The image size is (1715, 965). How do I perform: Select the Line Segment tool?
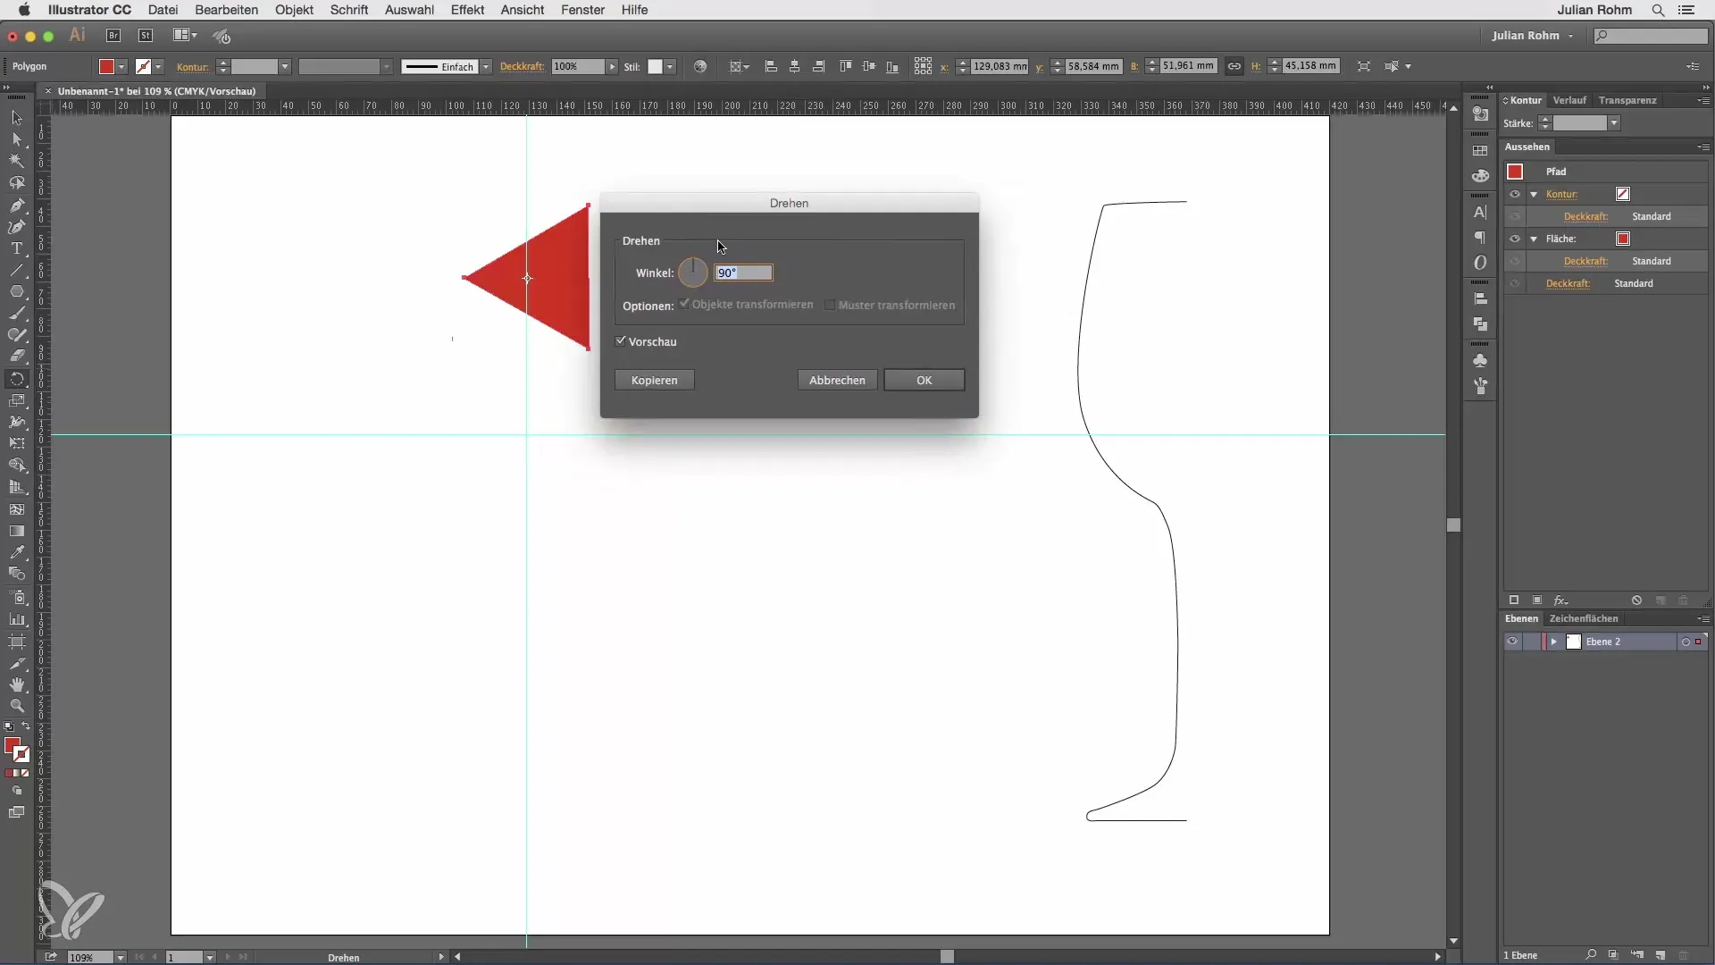click(16, 270)
